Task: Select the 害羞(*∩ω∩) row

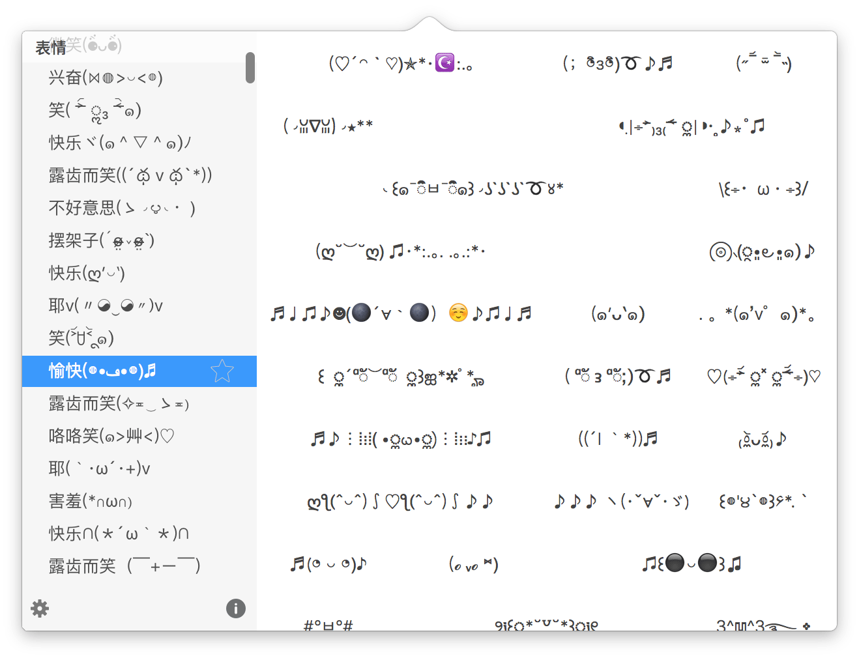Action: 139,502
